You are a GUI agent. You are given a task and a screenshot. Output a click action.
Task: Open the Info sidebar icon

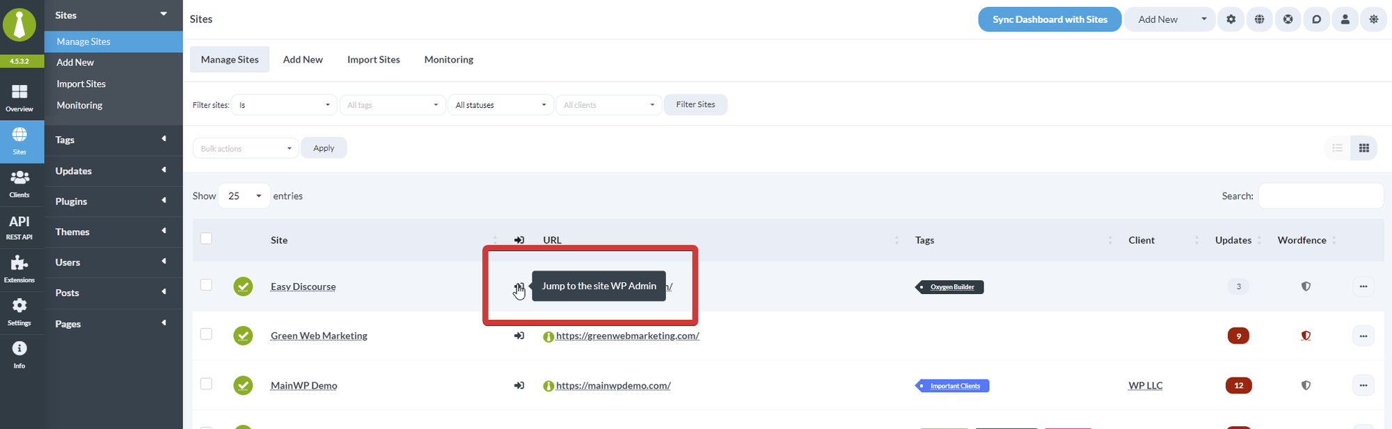pos(19,355)
